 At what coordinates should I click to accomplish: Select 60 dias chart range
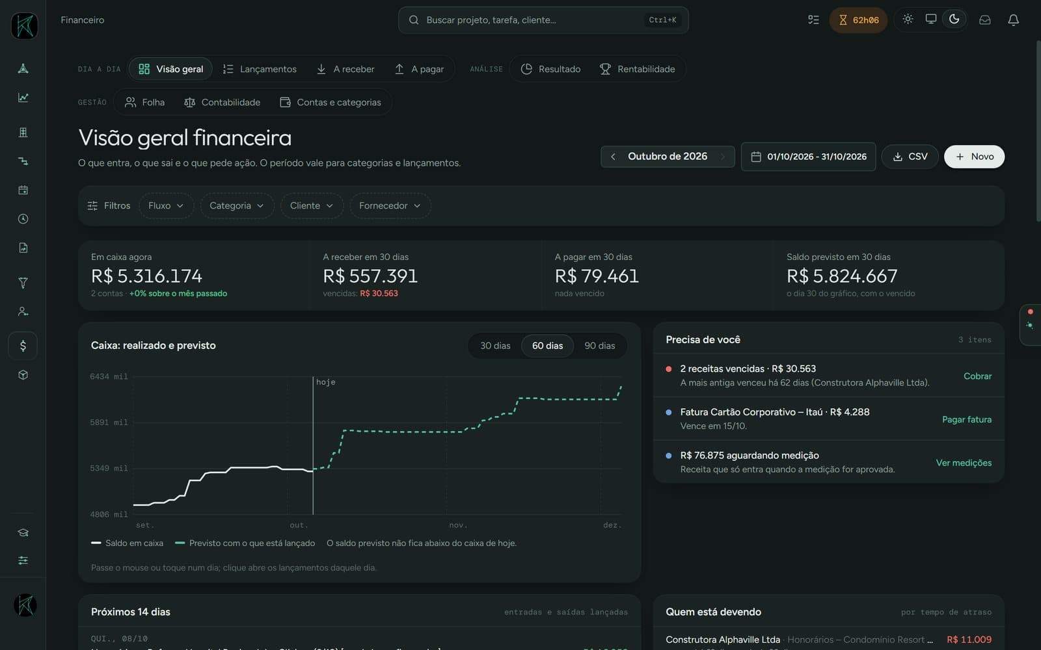click(547, 346)
